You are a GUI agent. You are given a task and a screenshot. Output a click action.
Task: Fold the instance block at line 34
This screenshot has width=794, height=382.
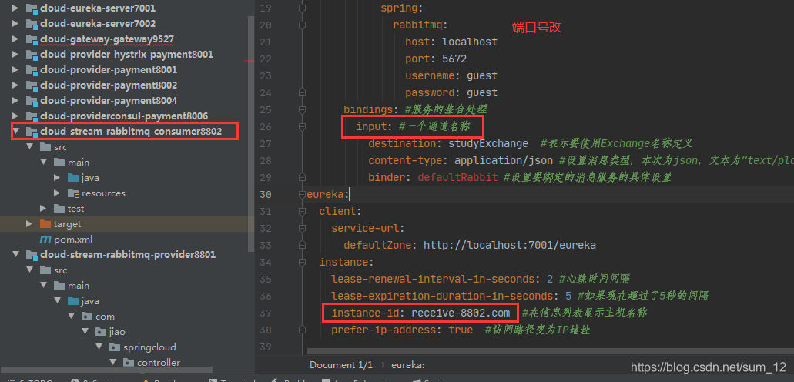coord(303,262)
